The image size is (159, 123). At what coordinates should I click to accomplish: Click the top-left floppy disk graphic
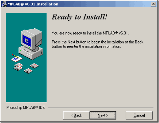(19, 65)
